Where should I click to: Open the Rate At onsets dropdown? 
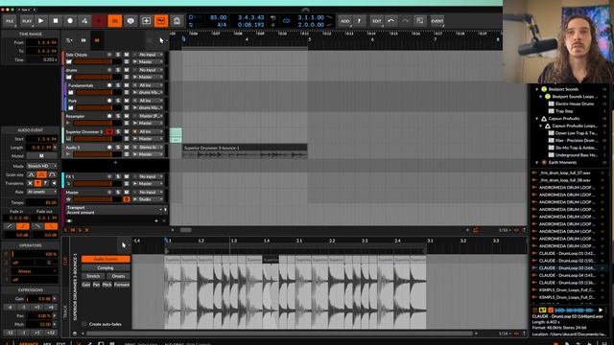[x=41, y=192]
